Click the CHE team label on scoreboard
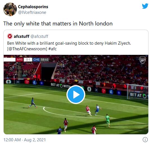 tap(36, 60)
